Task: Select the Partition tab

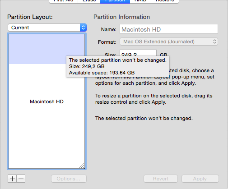Action: pyautogui.click(x=115, y=1)
